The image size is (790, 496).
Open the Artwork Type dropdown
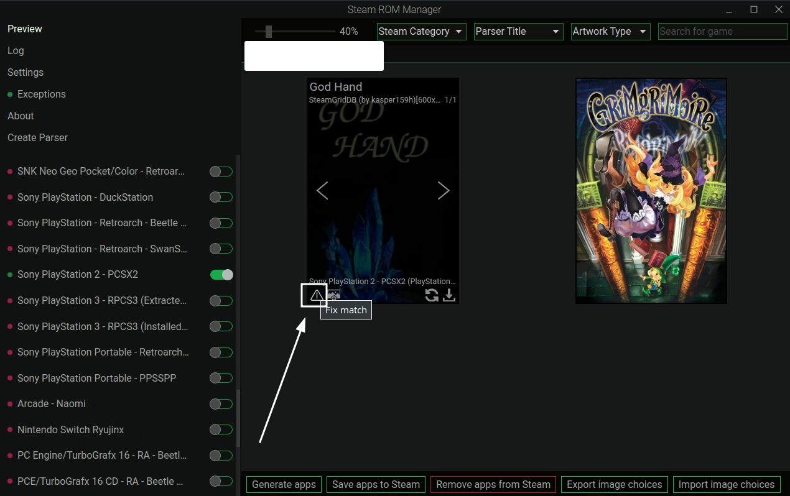click(610, 32)
